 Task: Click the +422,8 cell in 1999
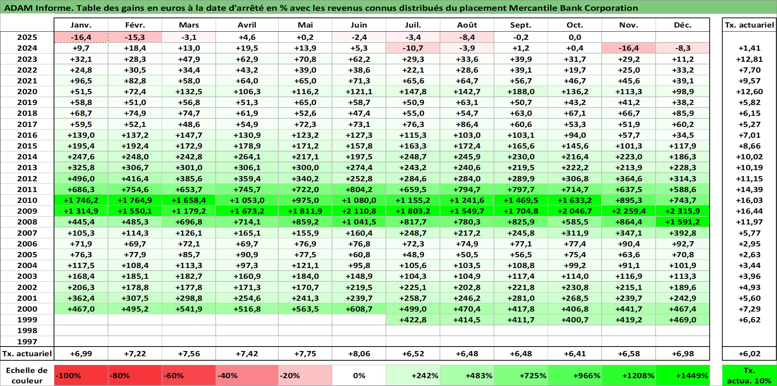[x=413, y=320]
